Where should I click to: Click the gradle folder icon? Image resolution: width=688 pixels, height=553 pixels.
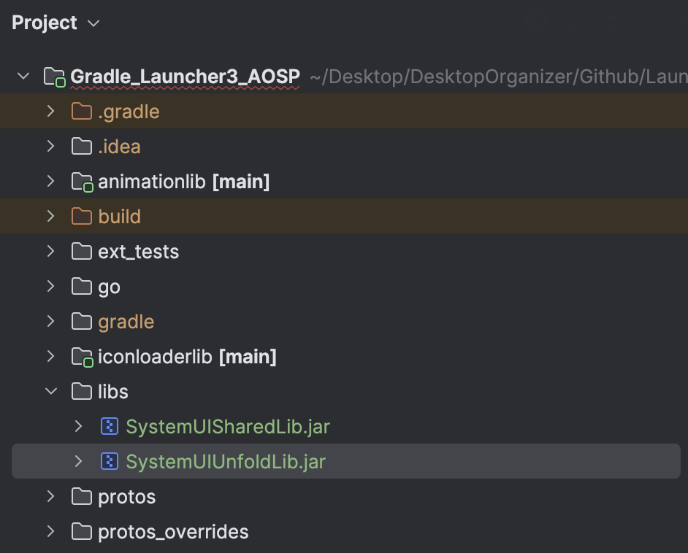82,322
